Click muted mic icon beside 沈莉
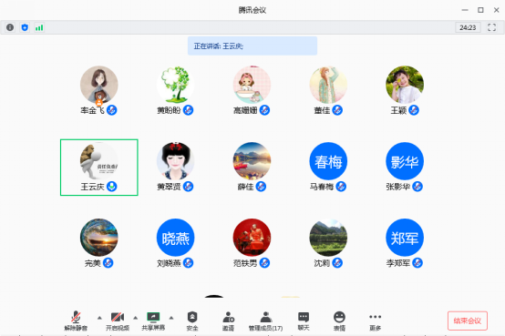This screenshot has height=336, width=505. point(337,263)
